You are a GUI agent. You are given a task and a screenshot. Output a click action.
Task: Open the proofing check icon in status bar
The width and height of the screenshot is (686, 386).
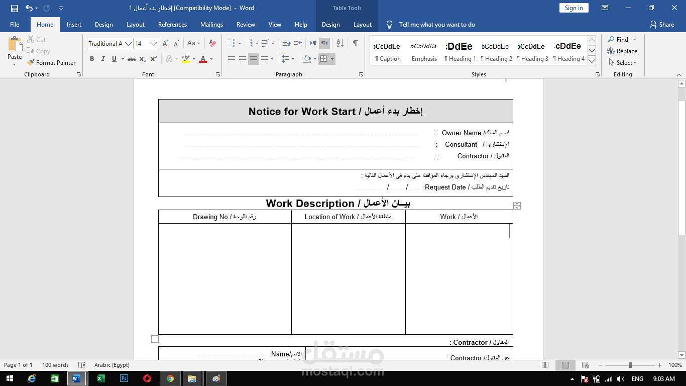point(82,365)
